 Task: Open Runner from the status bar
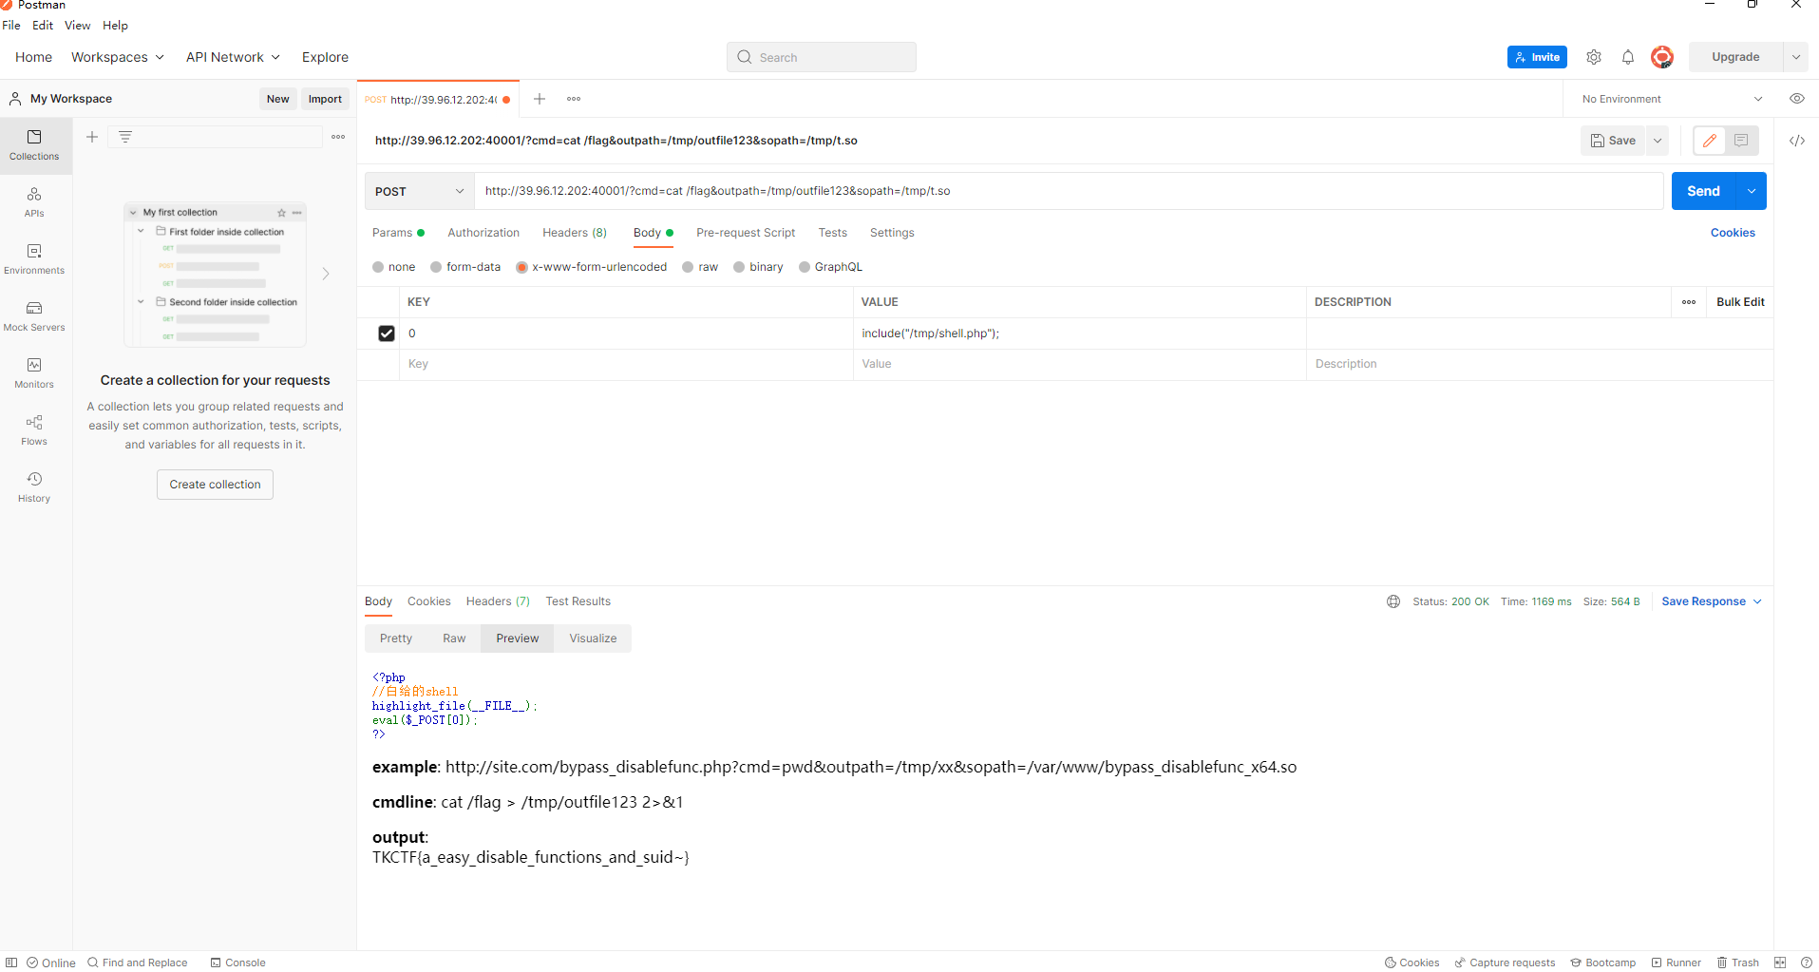[1676, 962]
